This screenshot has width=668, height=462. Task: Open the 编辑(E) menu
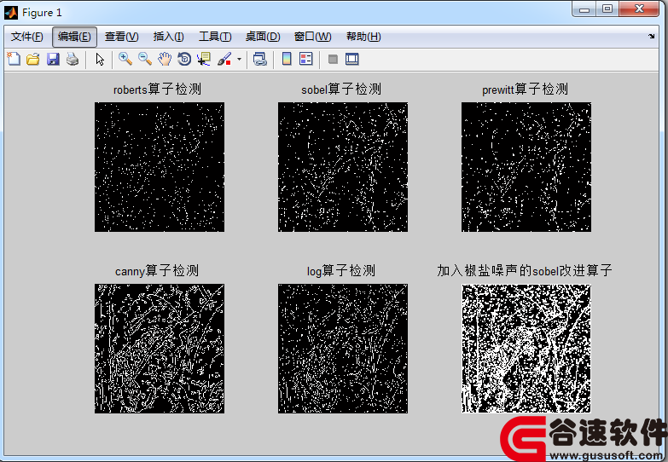point(74,37)
